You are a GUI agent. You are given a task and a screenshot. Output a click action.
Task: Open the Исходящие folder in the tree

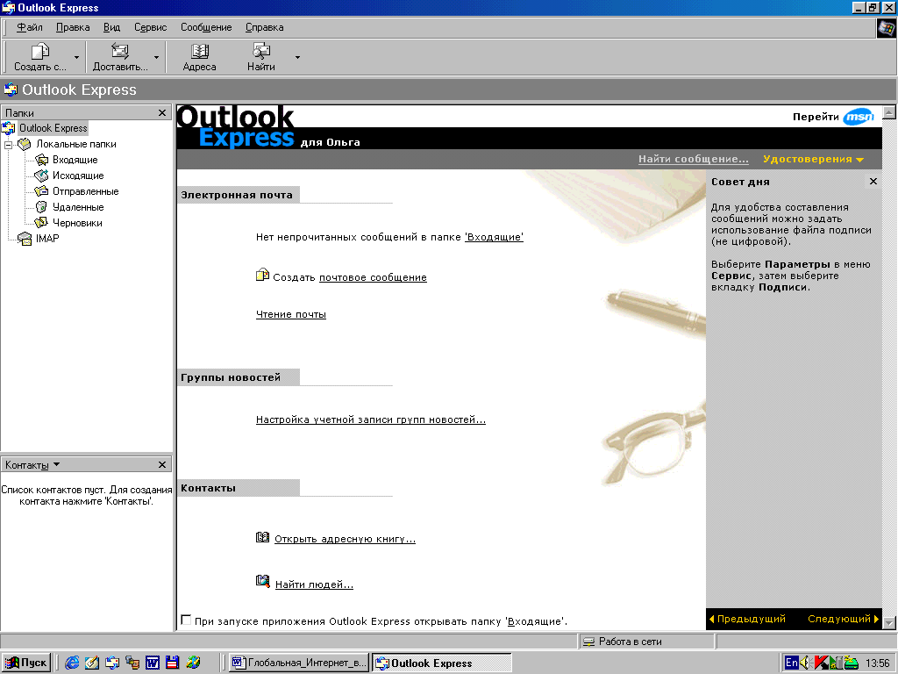78,176
